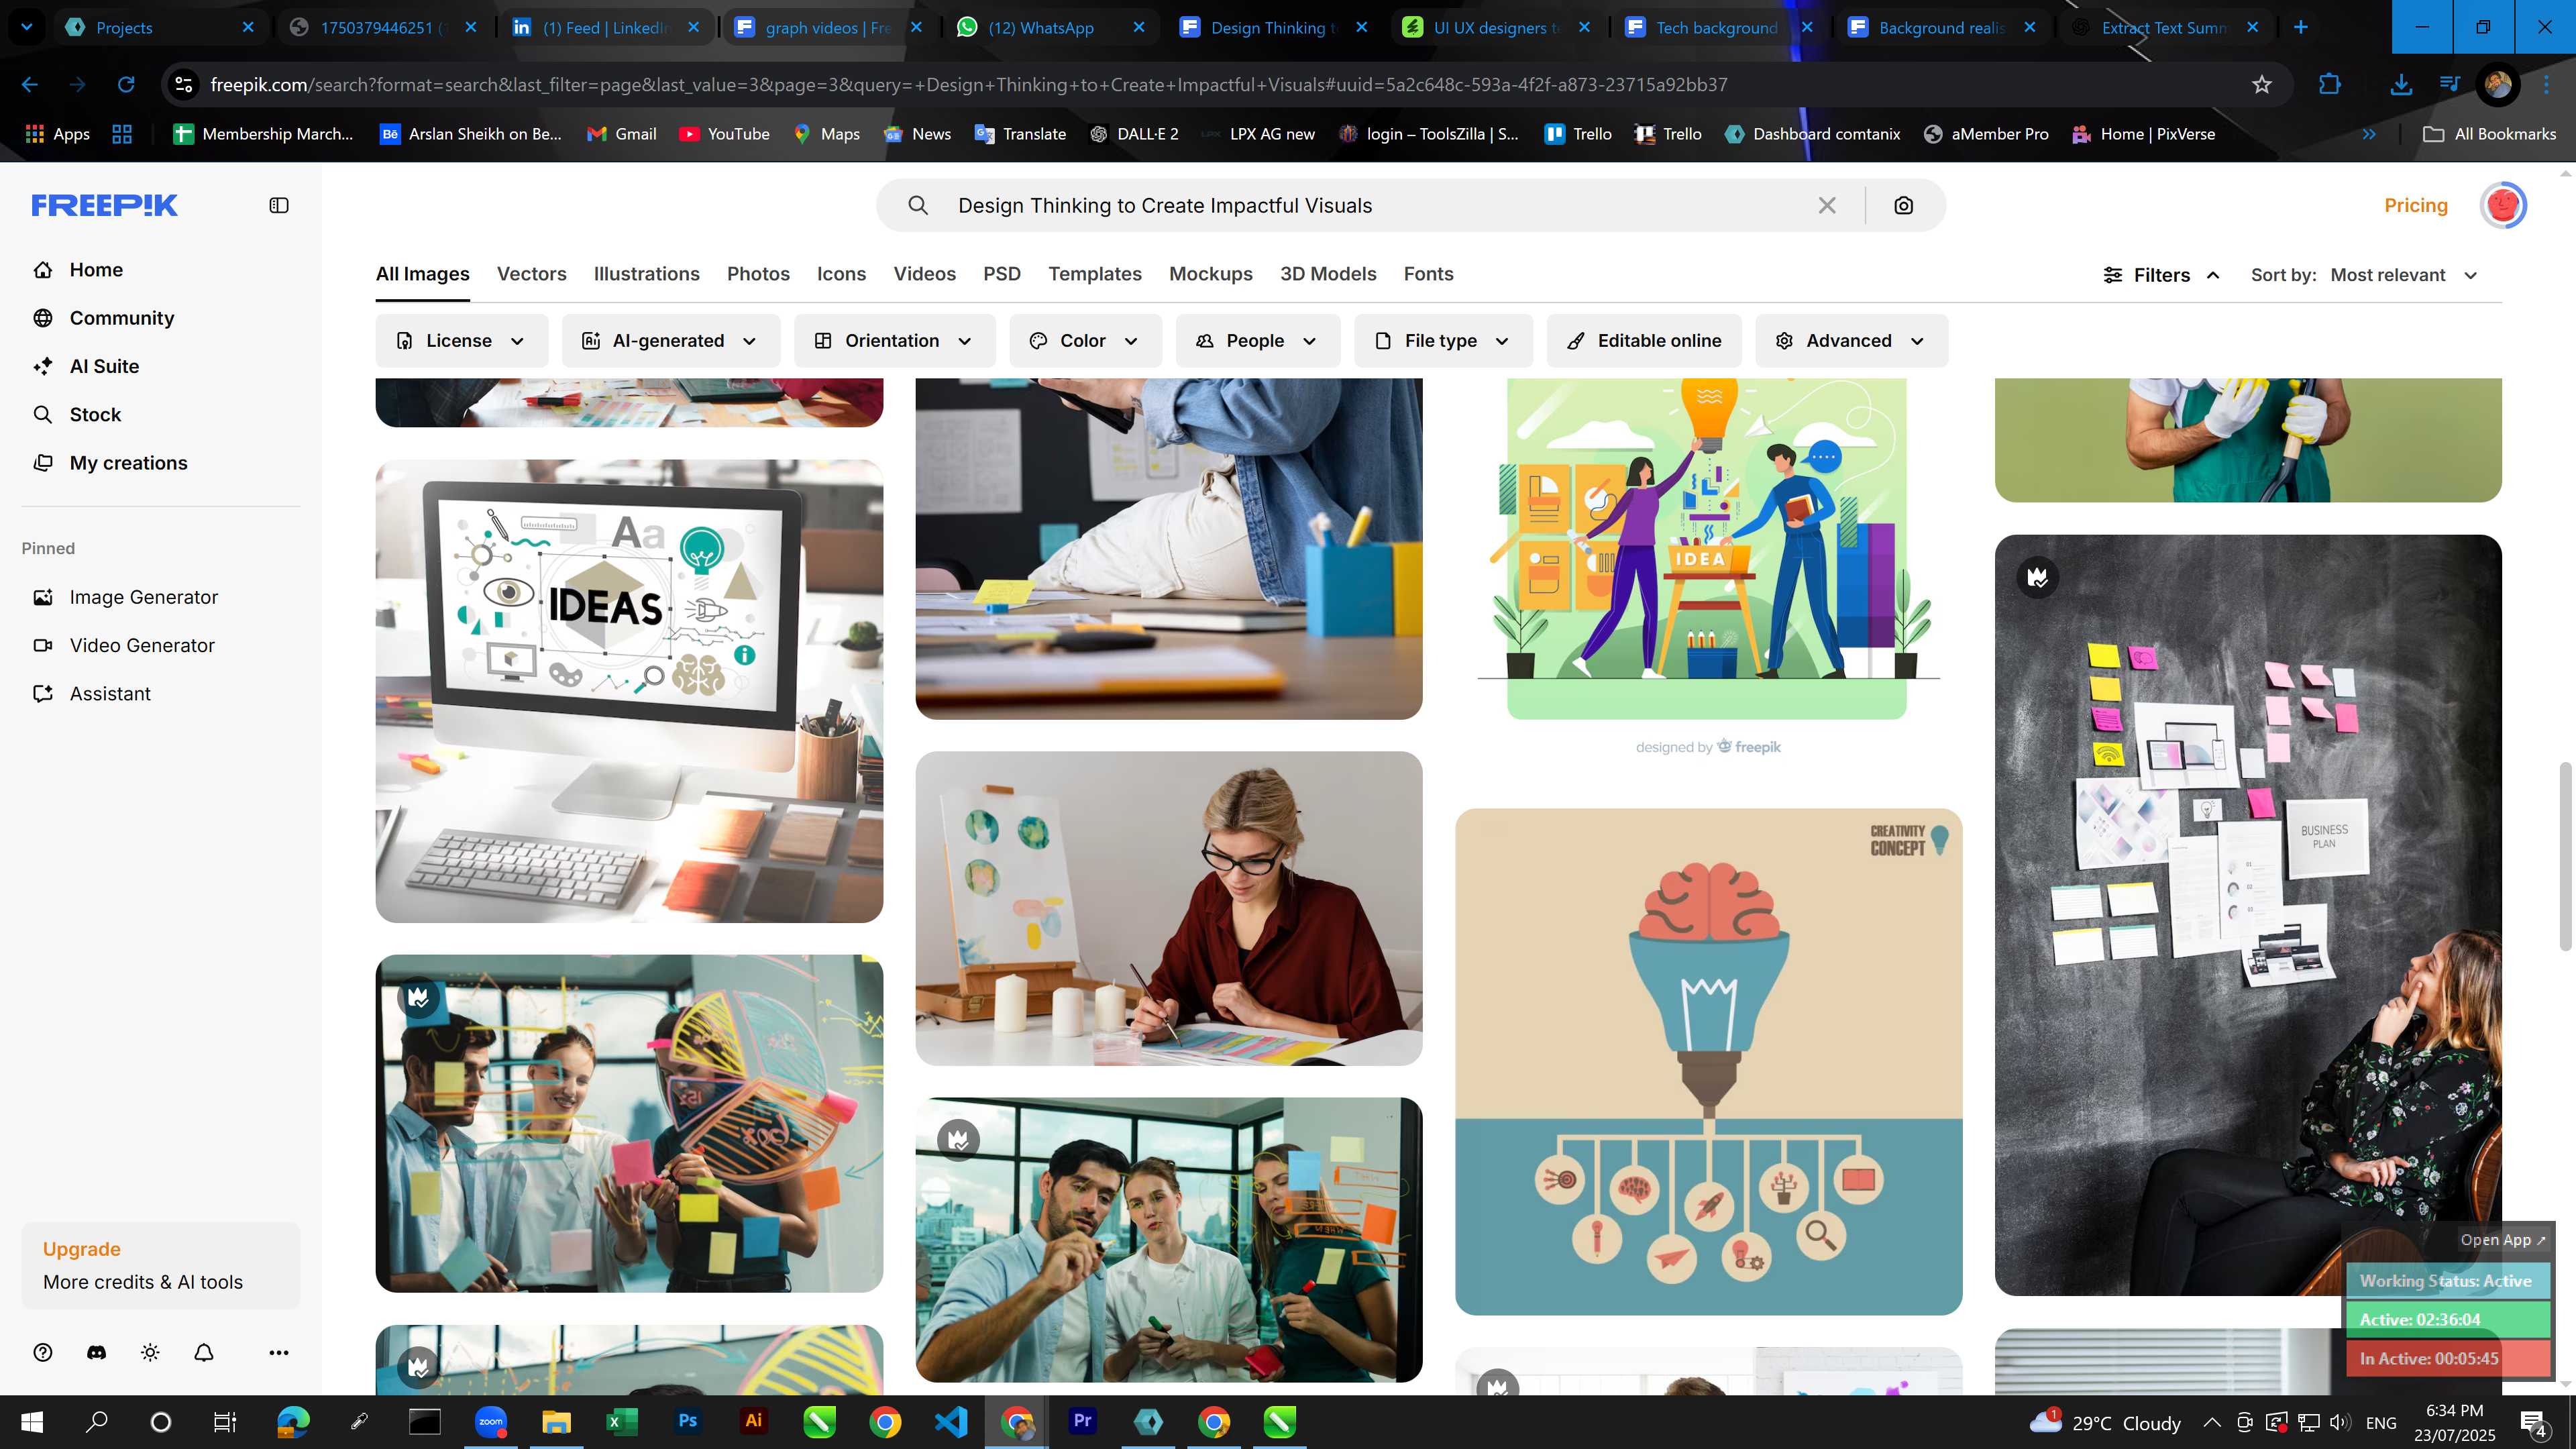
Task: Open Chrome menu three dots
Action: click(2546, 85)
